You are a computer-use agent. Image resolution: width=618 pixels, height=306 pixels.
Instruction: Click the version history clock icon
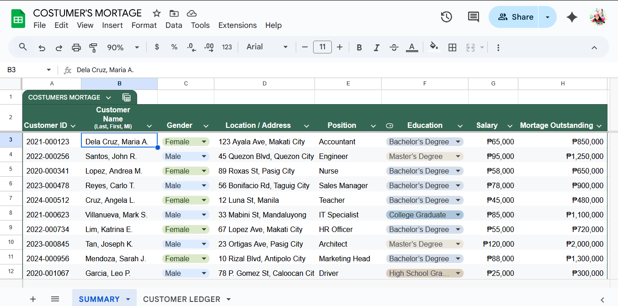pos(446,17)
